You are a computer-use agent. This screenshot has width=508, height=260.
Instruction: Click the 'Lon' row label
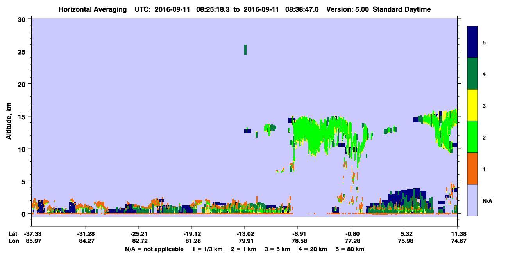13,241
